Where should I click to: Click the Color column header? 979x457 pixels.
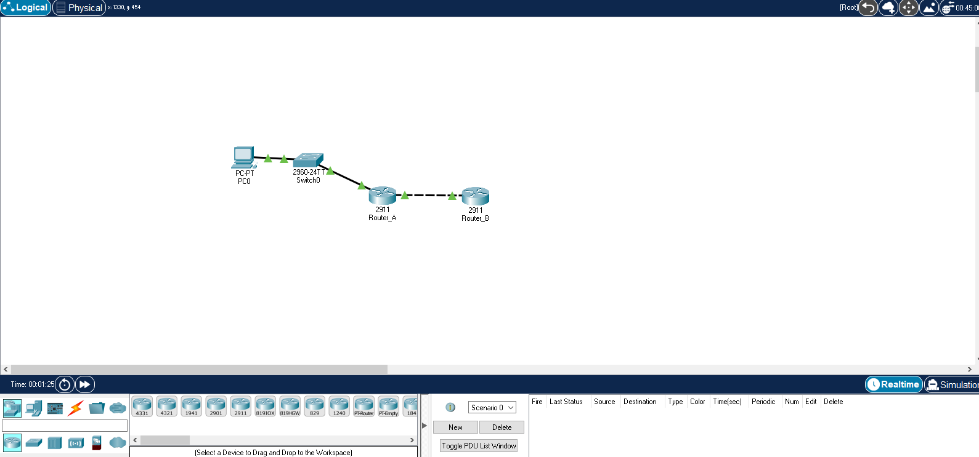tap(697, 402)
